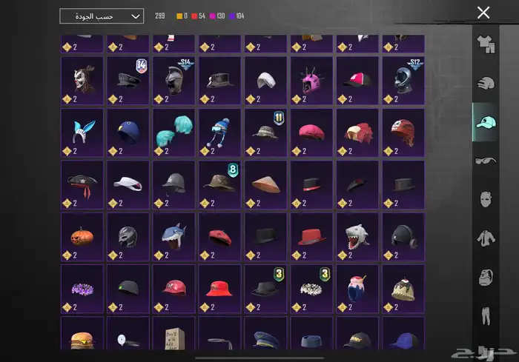Choose the red bucket hat

pyautogui.click(x=219, y=288)
